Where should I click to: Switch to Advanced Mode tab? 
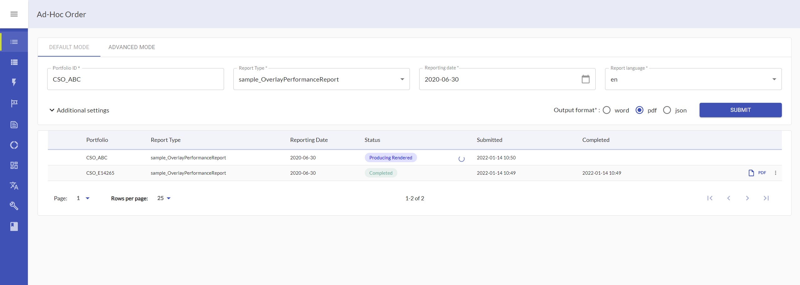point(132,47)
